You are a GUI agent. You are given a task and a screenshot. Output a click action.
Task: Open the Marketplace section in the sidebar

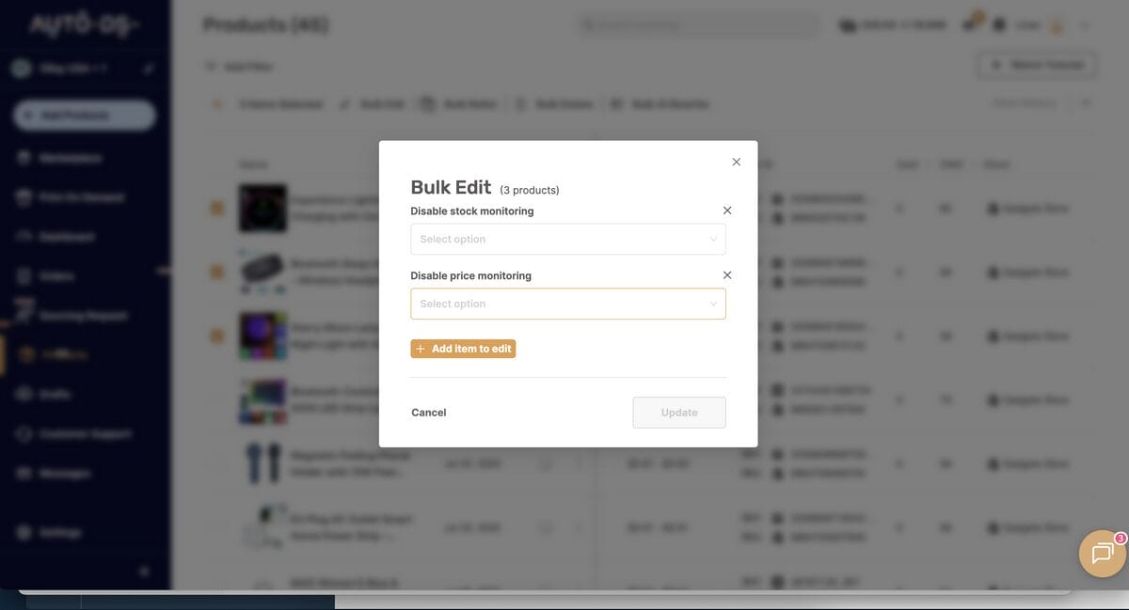click(x=66, y=157)
